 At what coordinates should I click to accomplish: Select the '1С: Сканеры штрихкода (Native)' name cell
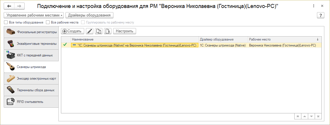(135, 45)
